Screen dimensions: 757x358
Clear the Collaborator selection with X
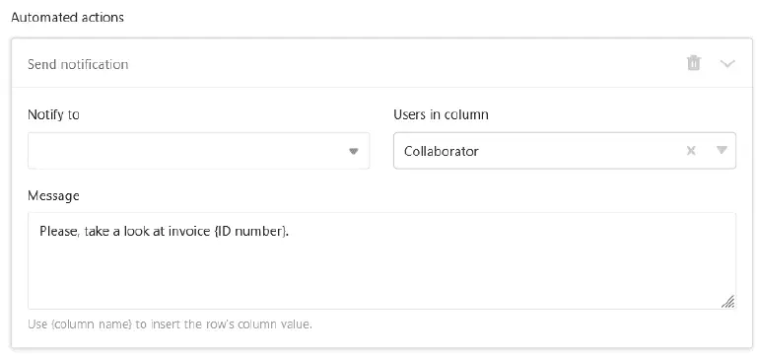(691, 151)
